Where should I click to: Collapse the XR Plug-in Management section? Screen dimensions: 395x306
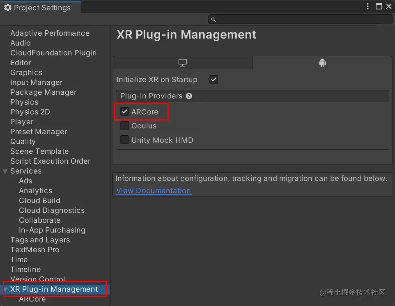(5, 290)
